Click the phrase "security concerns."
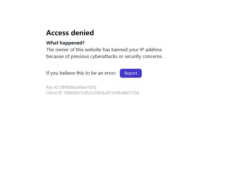225x169 pixels. click(x=144, y=57)
